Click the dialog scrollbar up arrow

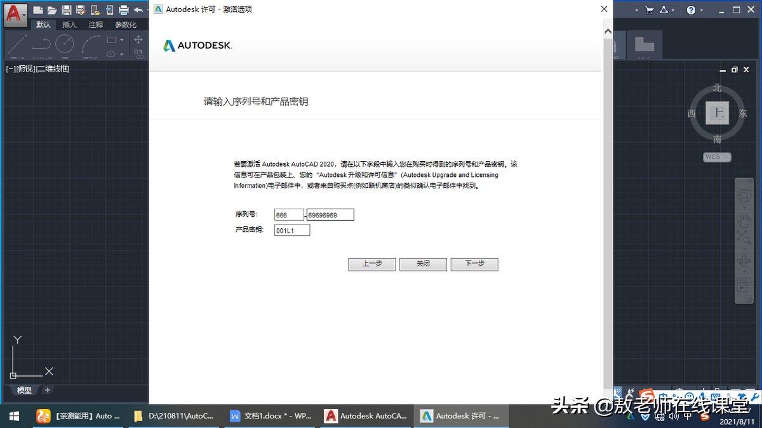point(607,30)
